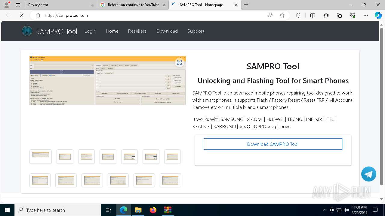Open File Explorer from taskbar
This screenshot has height=216, width=385.
point(138,210)
